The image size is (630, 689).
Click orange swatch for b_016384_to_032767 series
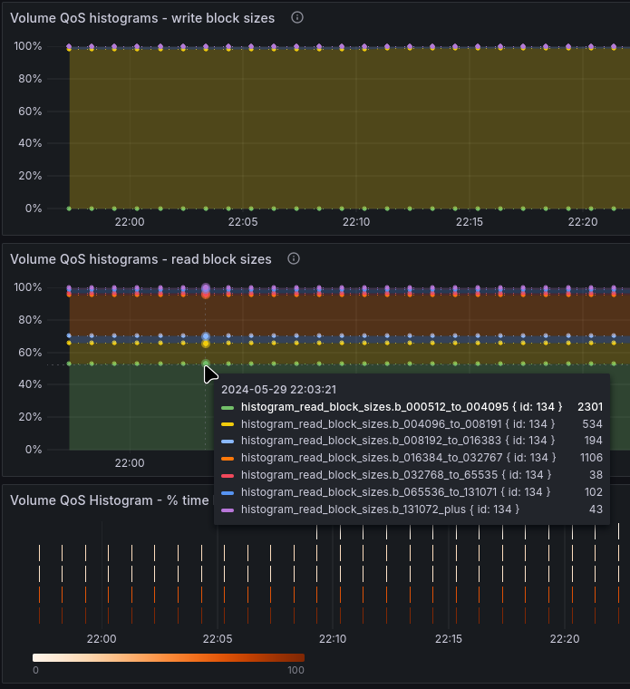228,459
